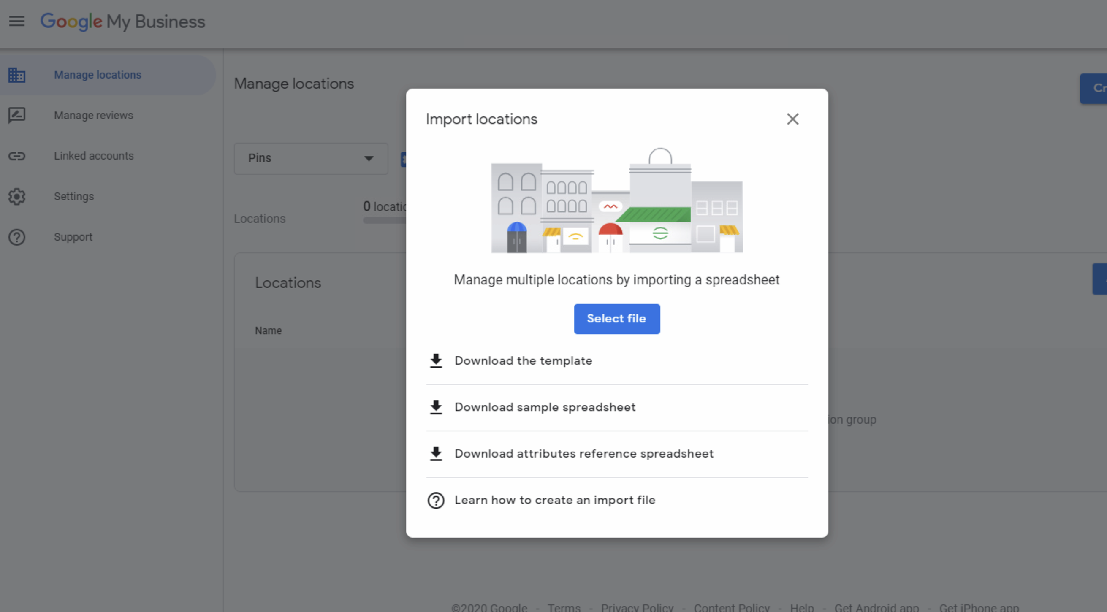Click the Select file button
The width and height of the screenshot is (1107, 612).
pyautogui.click(x=617, y=319)
